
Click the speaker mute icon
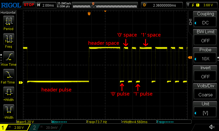click(x=212, y=127)
